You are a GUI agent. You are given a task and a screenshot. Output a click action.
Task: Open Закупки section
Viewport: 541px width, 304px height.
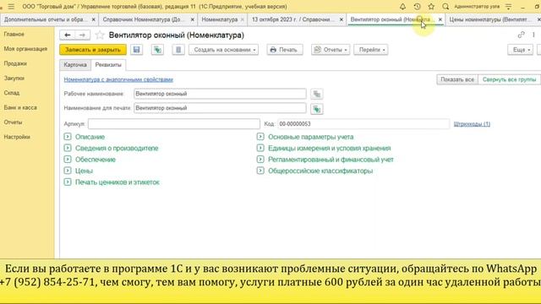pos(14,79)
